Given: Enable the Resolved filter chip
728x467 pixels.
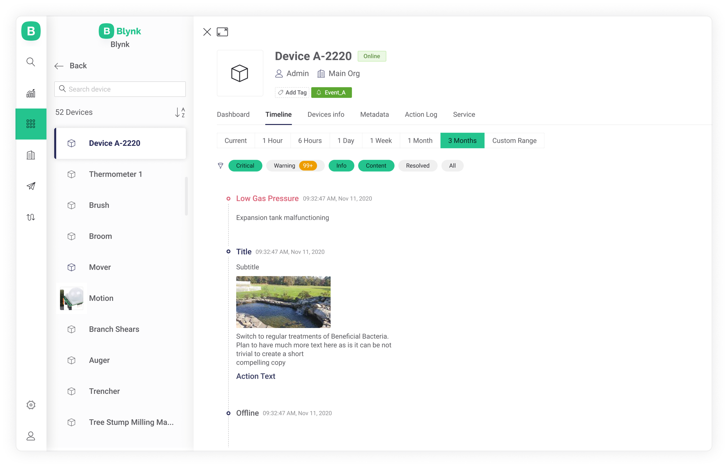Looking at the screenshot, I should [x=417, y=165].
